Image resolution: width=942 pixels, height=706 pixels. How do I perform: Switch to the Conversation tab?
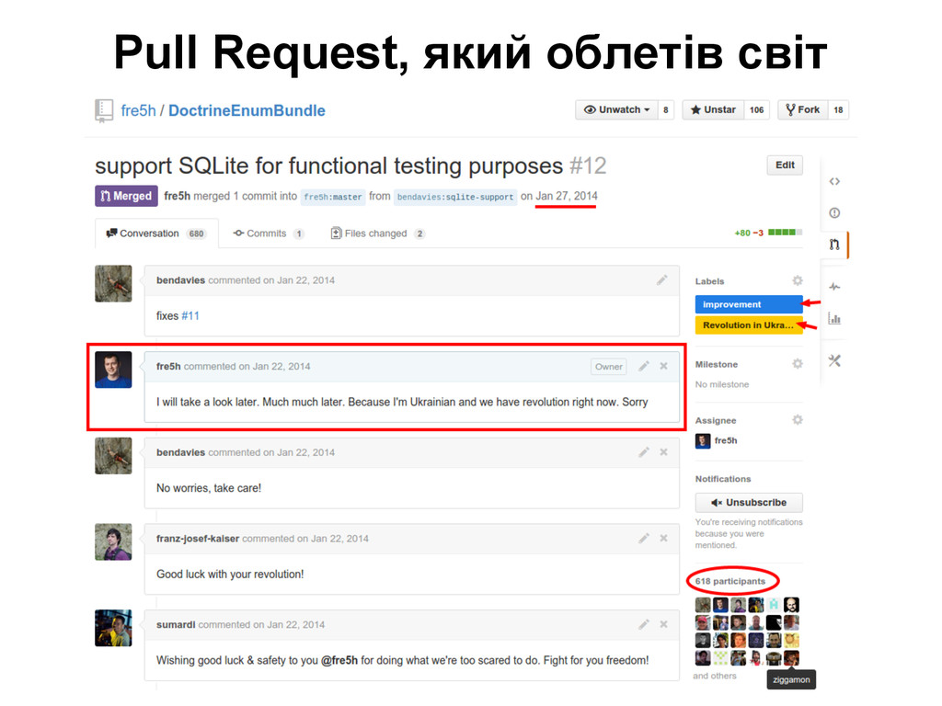(x=156, y=233)
